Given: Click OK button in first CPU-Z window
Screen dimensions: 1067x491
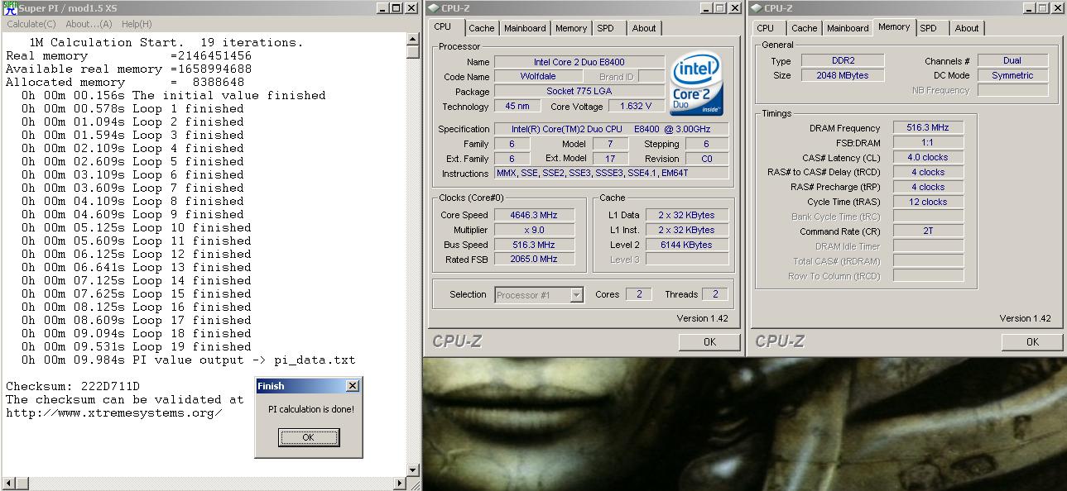Looking at the screenshot, I should click(709, 341).
